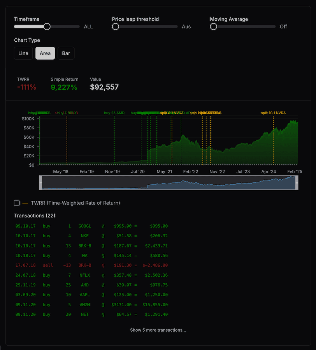Click the 'buy 25 AMD' chart marker
Image resolution: width=316 pixels, height=350 pixels.
coord(114,113)
